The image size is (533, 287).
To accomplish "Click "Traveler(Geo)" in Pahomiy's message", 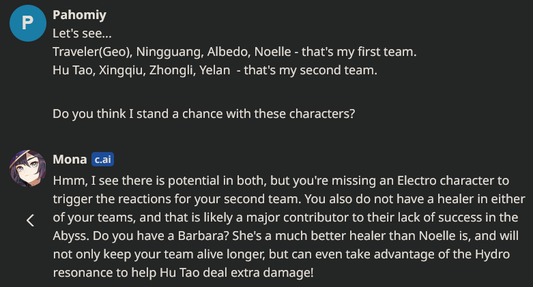I will 93,52.
